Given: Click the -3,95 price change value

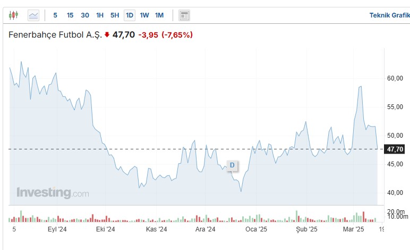Looking at the screenshot, I should 148,35.
